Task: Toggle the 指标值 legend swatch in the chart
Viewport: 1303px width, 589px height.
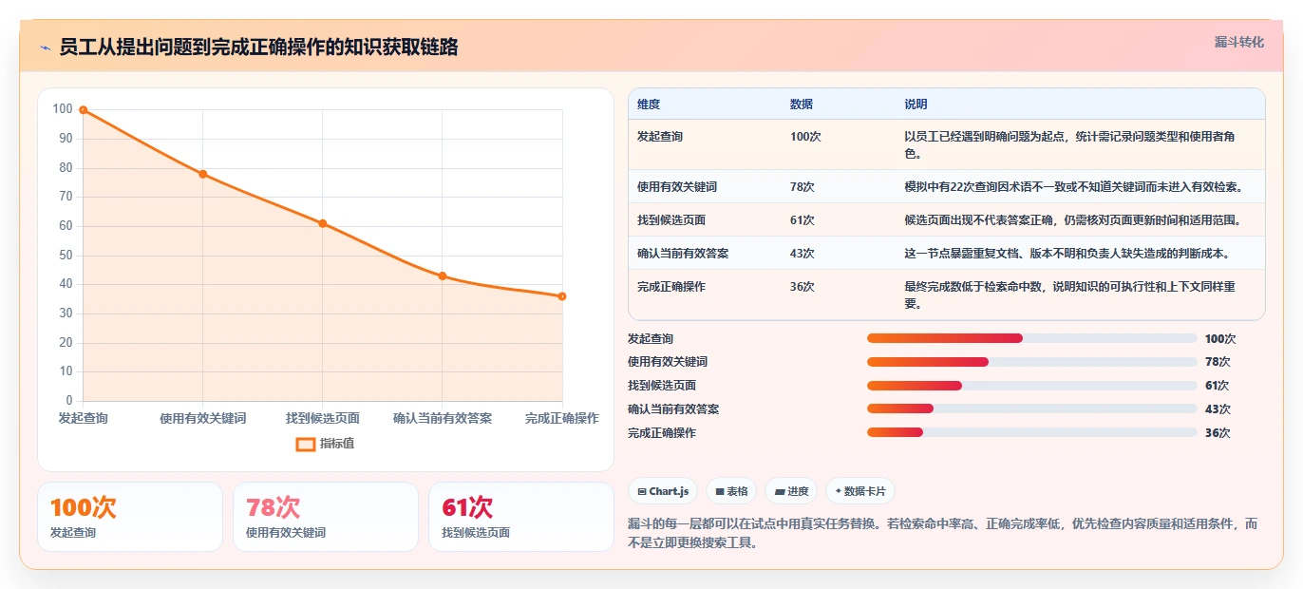Action: click(305, 444)
